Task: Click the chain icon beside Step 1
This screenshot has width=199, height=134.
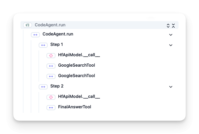Action: click(x=43, y=45)
